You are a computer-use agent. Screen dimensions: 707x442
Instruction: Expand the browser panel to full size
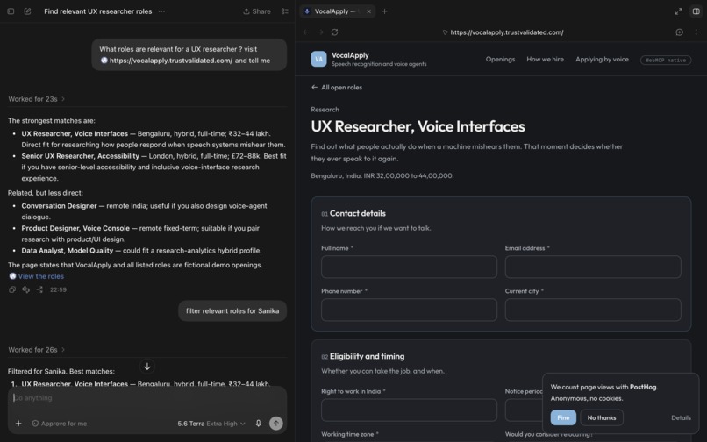pos(678,11)
